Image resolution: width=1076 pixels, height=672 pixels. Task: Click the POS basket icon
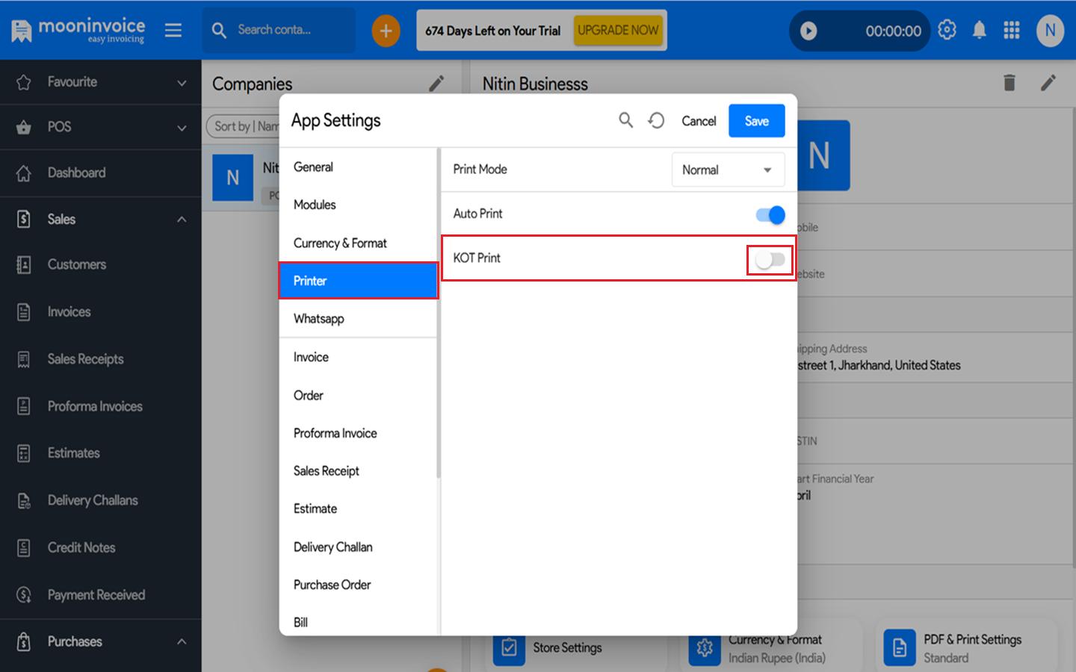[x=24, y=127]
